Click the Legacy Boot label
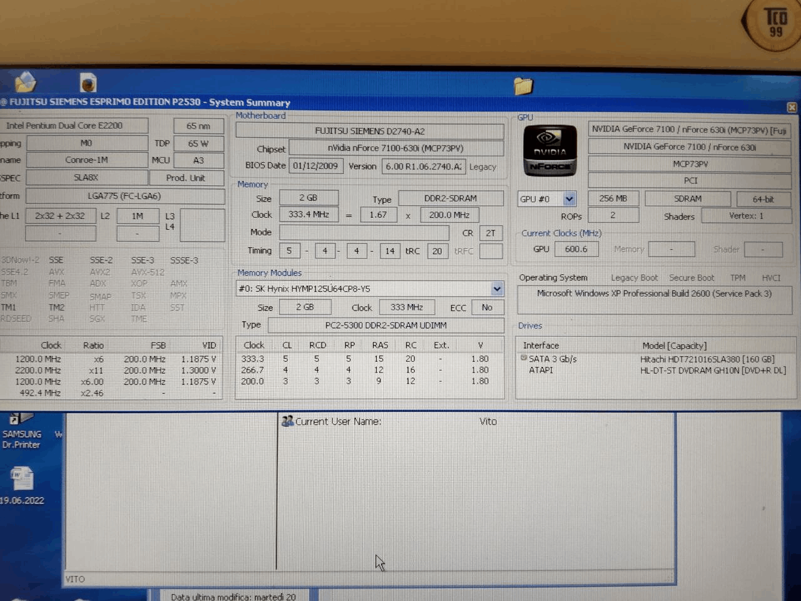 [634, 278]
